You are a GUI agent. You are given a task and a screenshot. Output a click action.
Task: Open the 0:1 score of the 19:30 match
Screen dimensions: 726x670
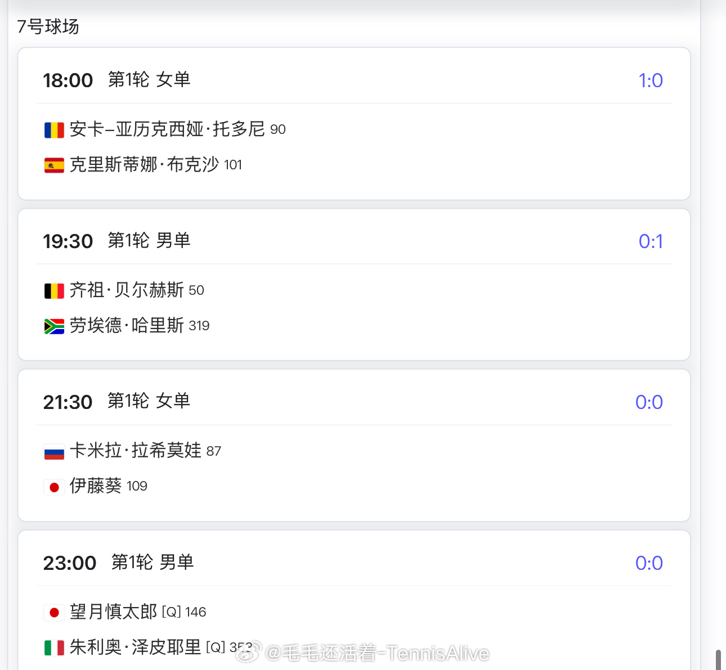click(x=651, y=241)
